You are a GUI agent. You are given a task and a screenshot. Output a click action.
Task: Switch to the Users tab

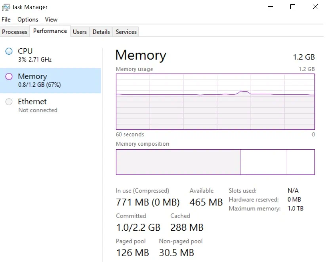[x=80, y=32]
